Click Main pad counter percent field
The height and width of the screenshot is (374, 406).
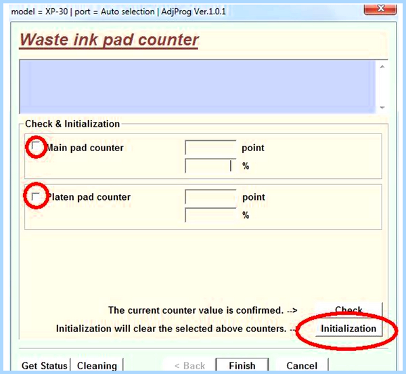click(210, 165)
